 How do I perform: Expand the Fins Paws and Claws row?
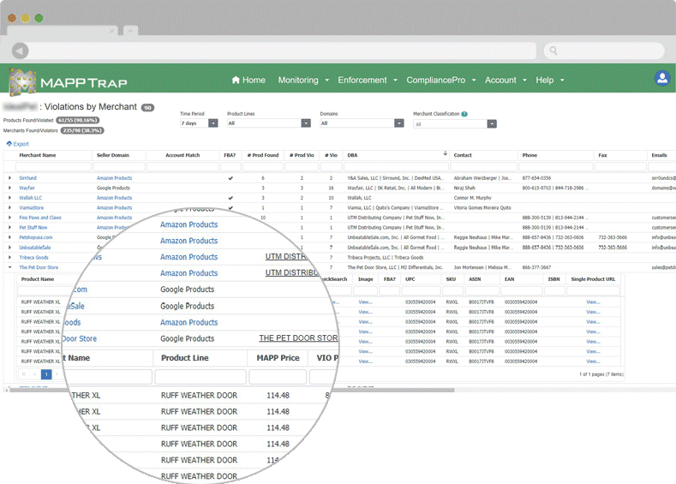coord(9,218)
